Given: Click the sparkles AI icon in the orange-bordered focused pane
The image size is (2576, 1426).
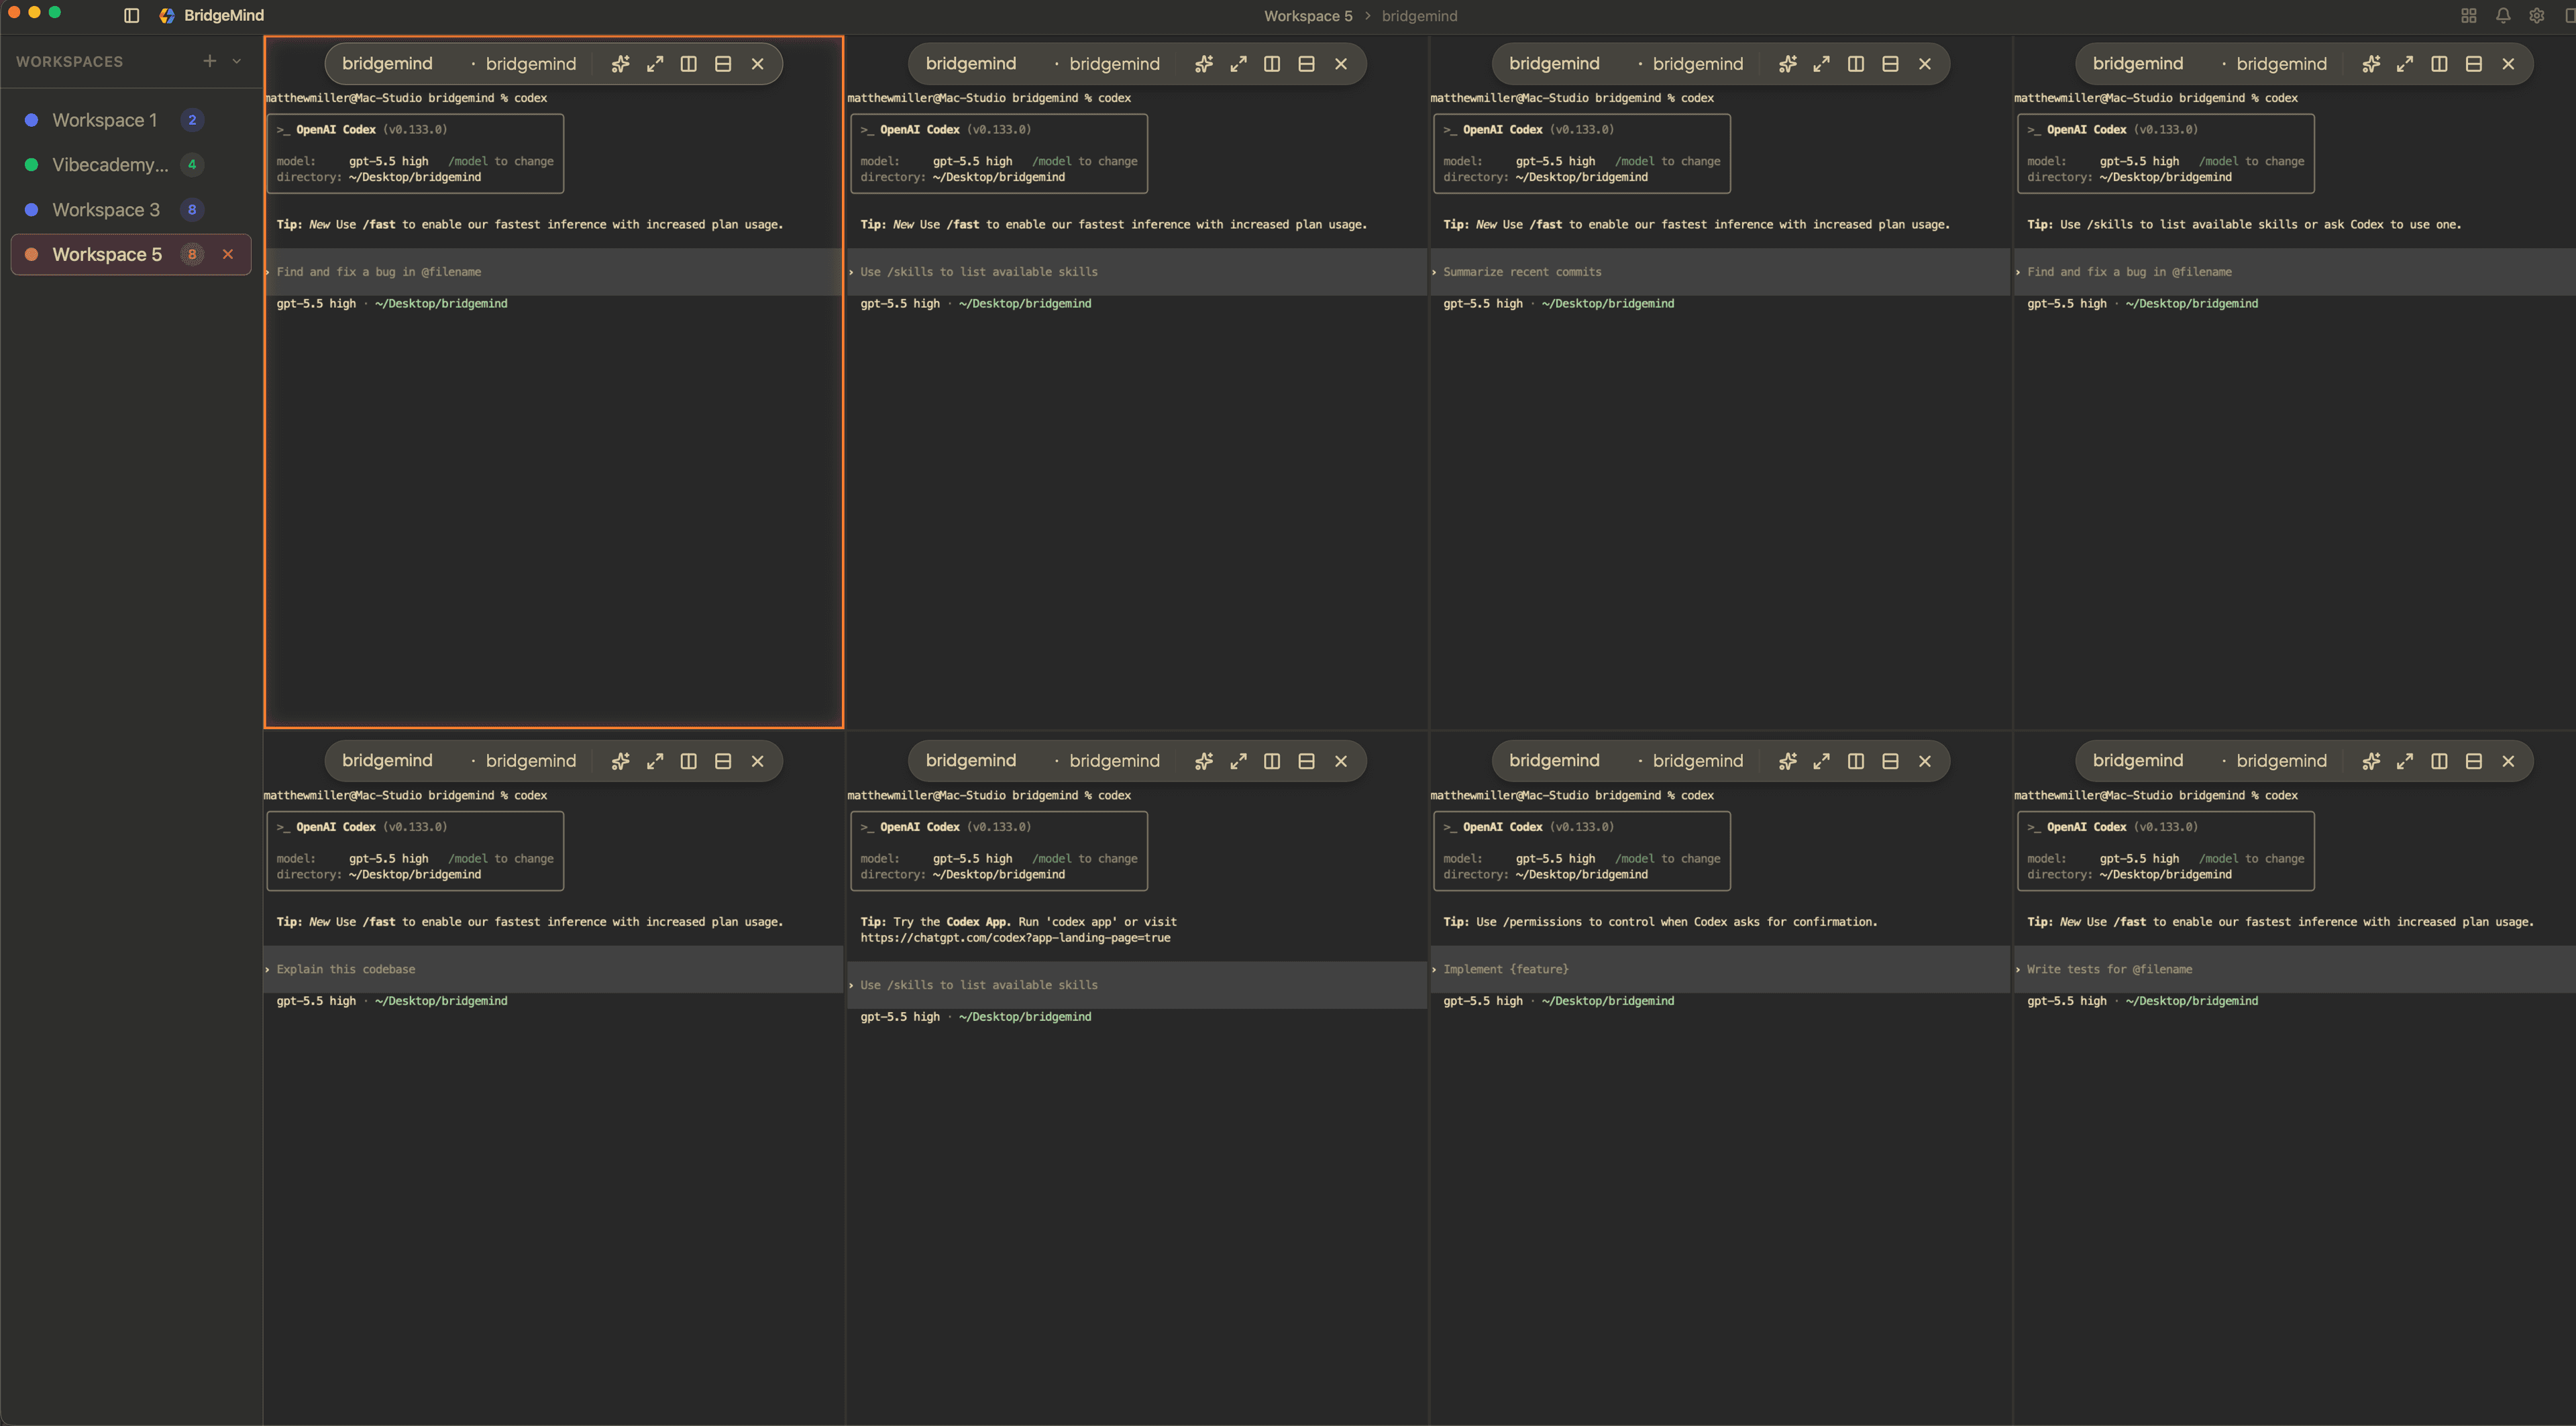Looking at the screenshot, I should click(620, 64).
